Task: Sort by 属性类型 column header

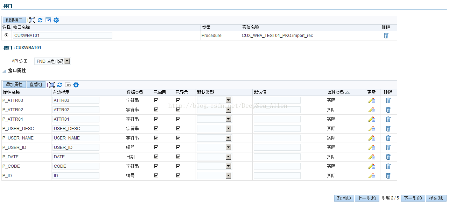Action: click(x=338, y=92)
